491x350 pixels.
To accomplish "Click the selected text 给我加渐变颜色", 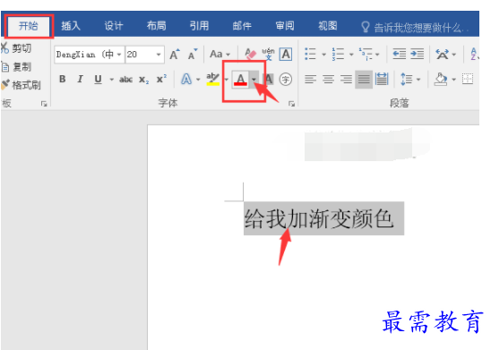I will coord(319,218).
